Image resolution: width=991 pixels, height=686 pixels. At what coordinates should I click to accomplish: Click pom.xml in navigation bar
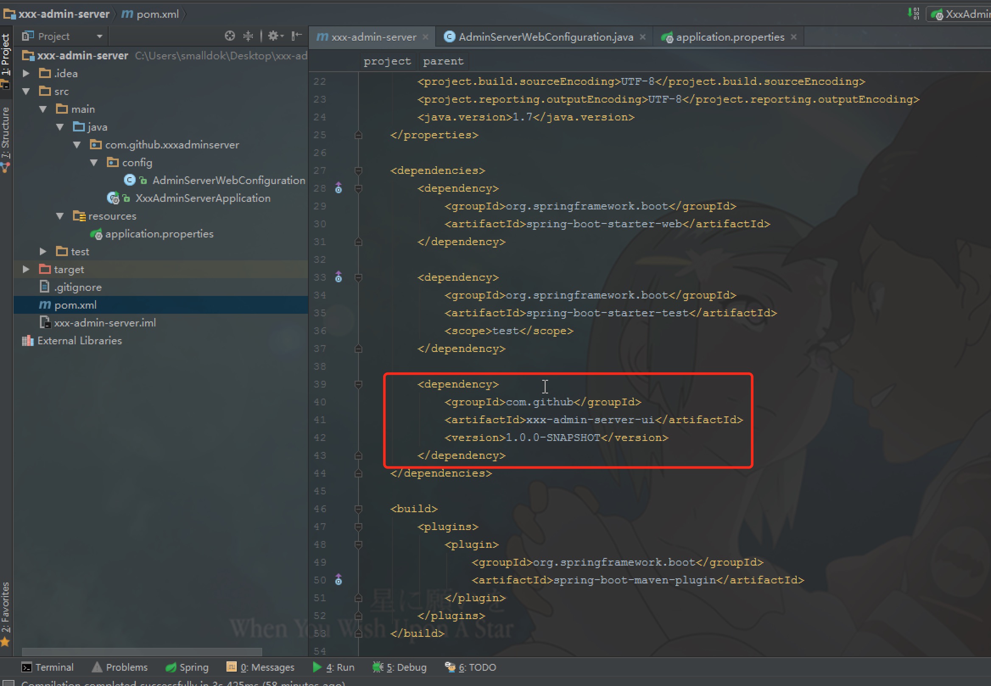point(150,14)
